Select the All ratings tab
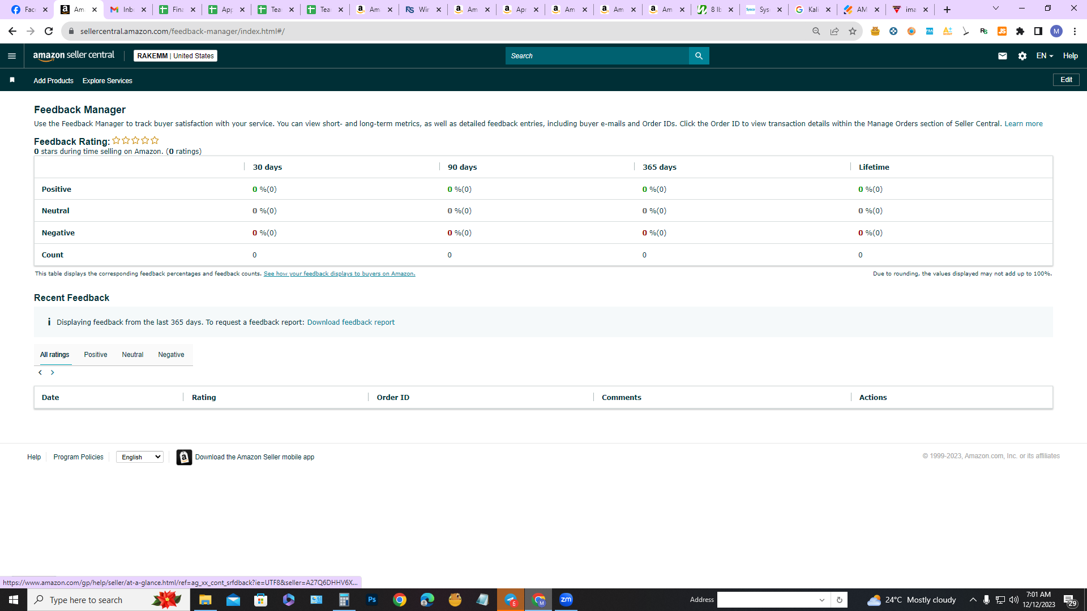The width and height of the screenshot is (1087, 611). pyautogui.click(x=55, y=355)
